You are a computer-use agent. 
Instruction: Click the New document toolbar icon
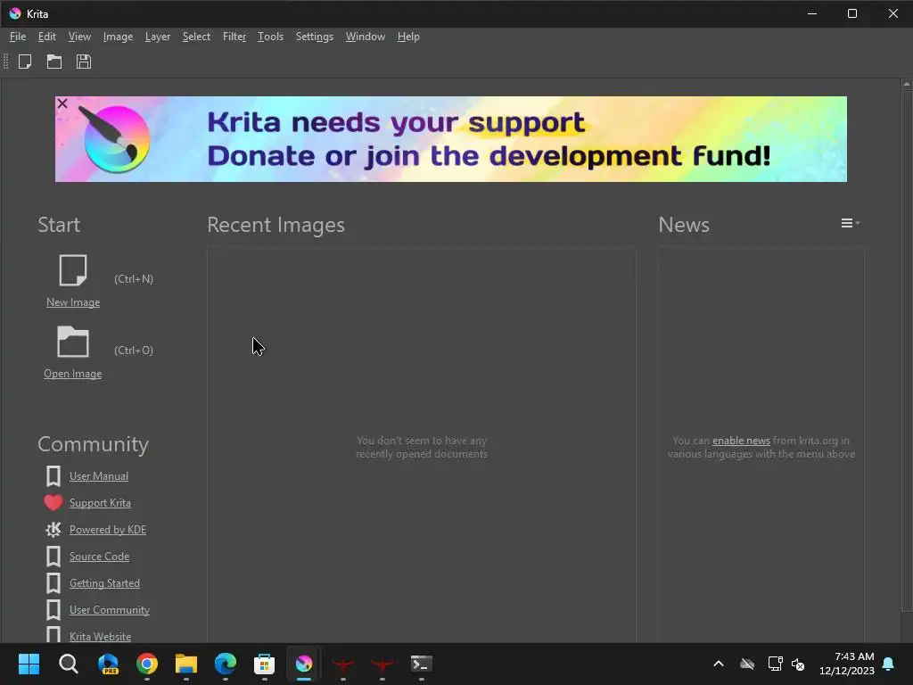click(25, 62)
